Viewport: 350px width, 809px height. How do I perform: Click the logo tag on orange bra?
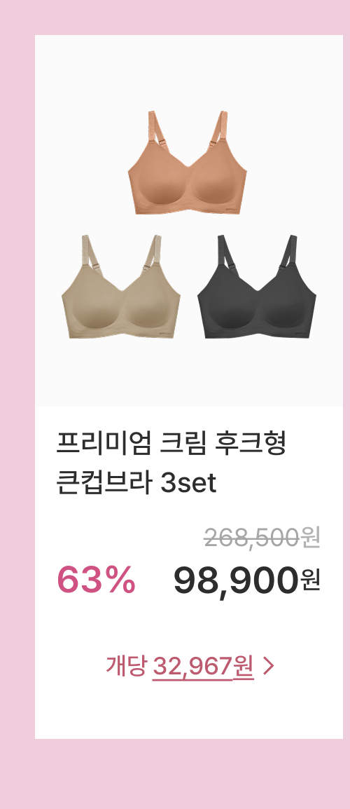[x=232, y=209]
